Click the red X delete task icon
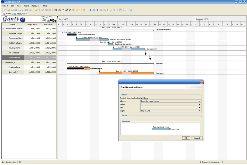This screenshot has width=247, height=165. (x=59, y=10)
